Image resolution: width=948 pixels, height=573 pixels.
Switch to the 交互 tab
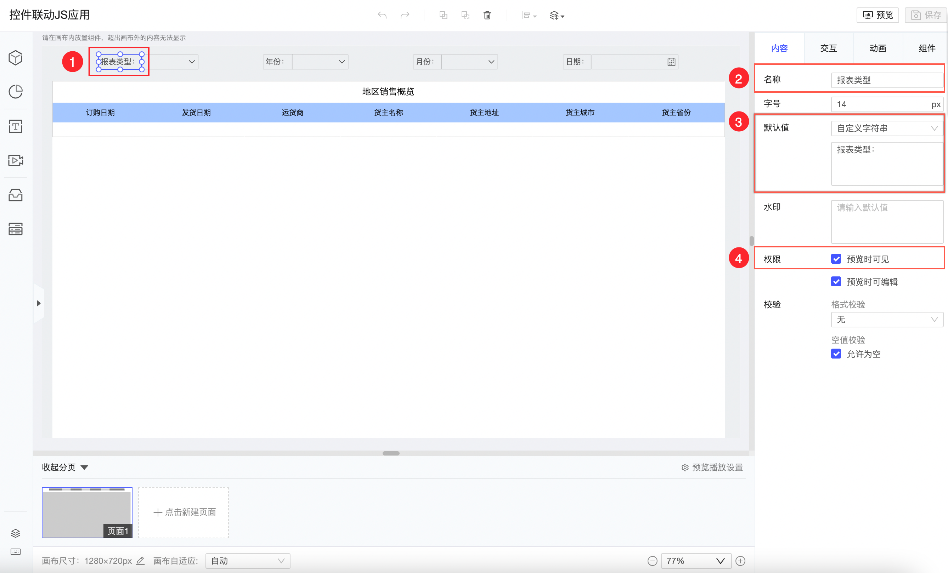click(828, 48)
